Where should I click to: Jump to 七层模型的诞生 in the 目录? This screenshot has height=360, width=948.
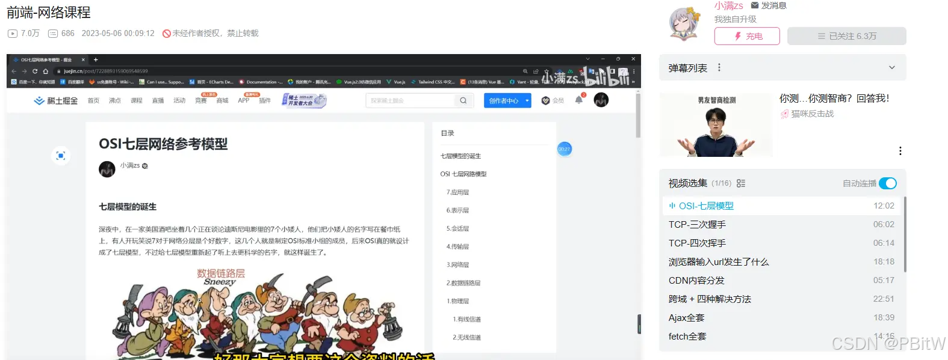click(x=460, y=156)
